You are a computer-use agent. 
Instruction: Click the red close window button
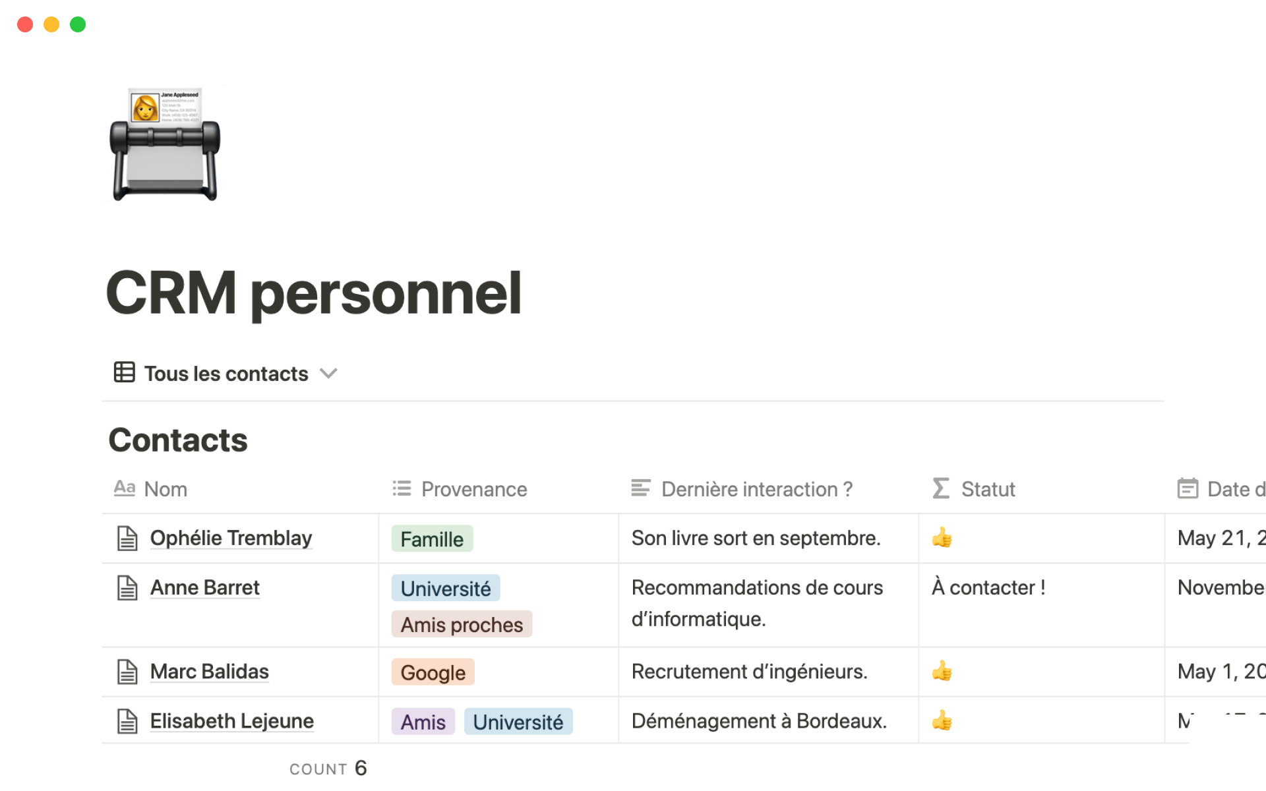click(25, 24)
